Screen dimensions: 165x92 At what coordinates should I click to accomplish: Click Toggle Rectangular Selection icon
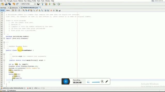(x=34, y=10)
